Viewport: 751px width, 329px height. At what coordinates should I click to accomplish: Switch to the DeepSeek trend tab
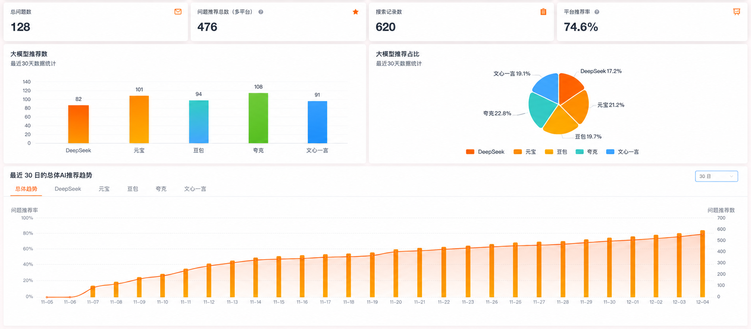pos(68,189)
